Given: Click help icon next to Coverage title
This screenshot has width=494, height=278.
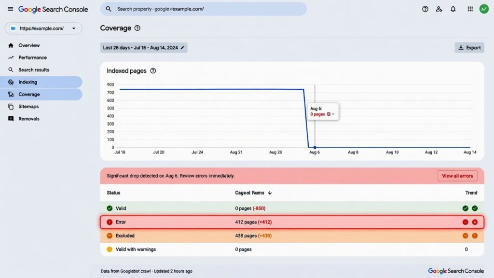Looking at the screenshot, I should (137, 28).
